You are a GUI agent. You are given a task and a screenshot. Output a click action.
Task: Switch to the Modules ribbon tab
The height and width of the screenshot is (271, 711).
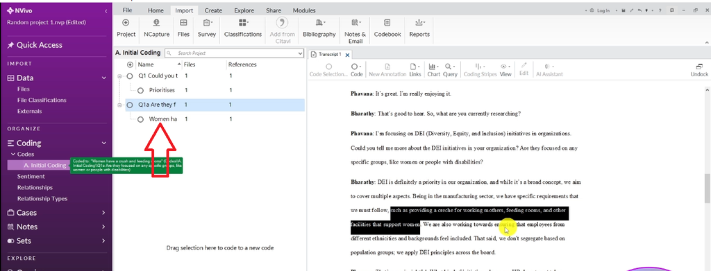pos(304,10)
